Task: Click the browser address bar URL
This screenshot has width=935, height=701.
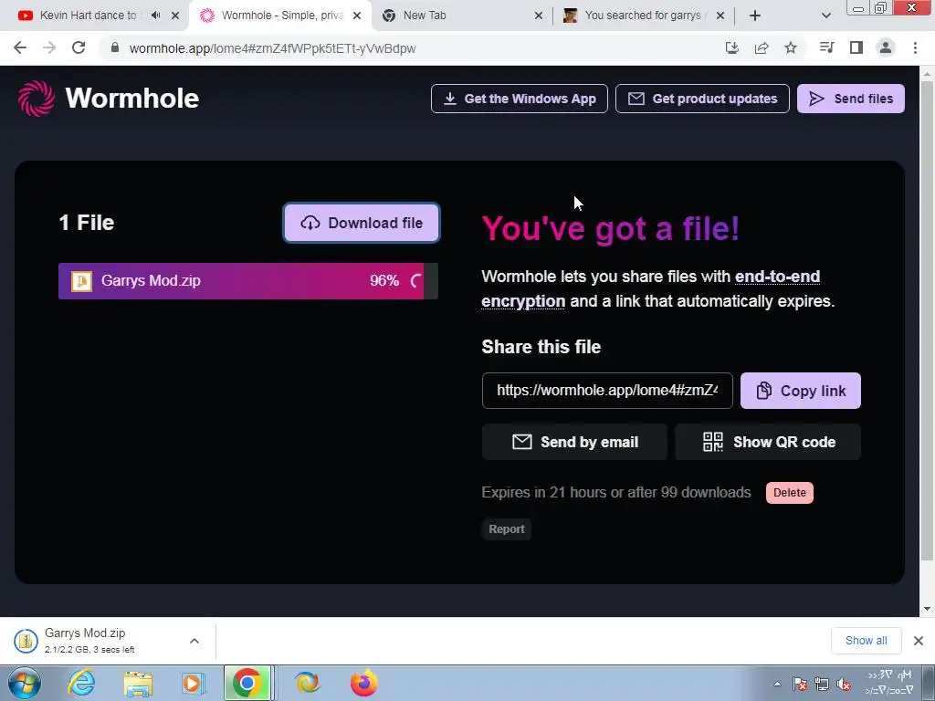Action: tap(272, 48)
